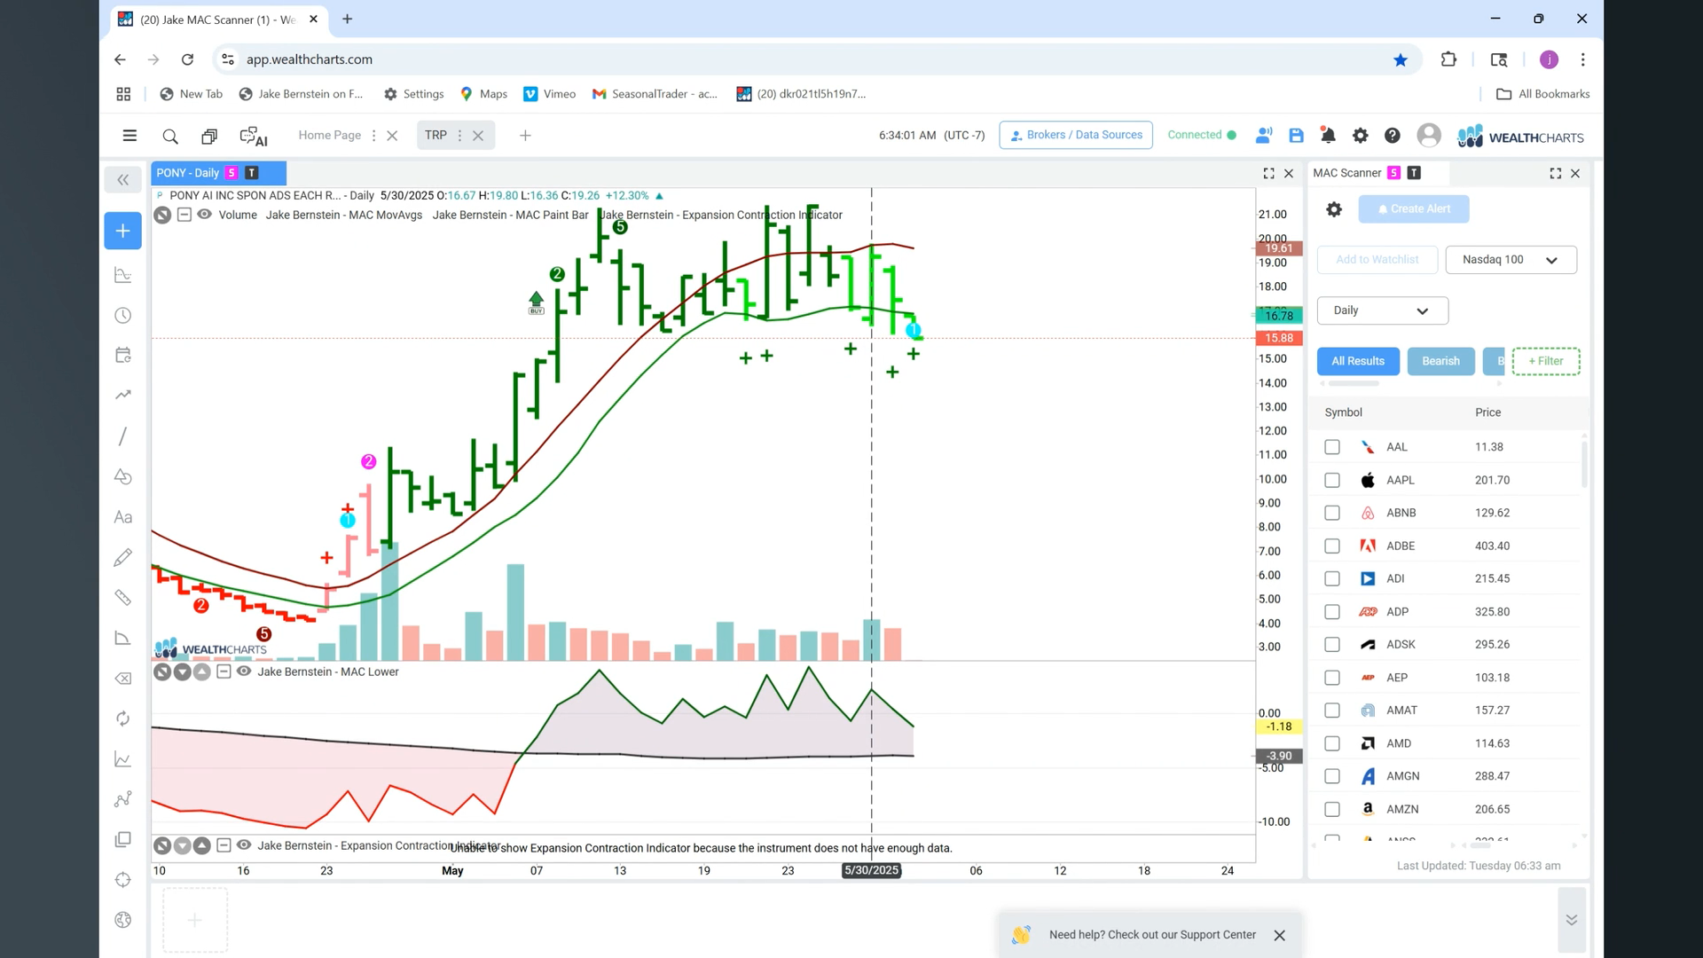Move the MAC Lower pane down
1703x958 pixels.
[182, 671]
